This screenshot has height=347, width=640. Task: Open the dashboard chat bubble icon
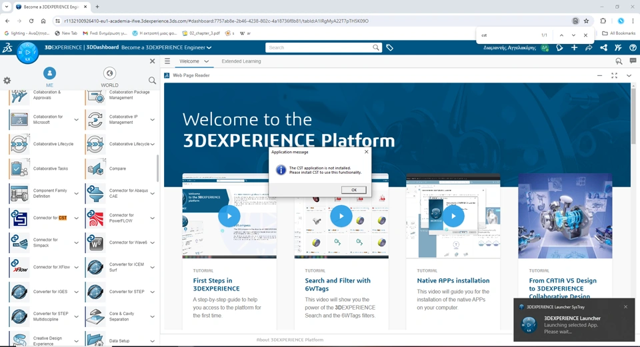pos(633,61)
